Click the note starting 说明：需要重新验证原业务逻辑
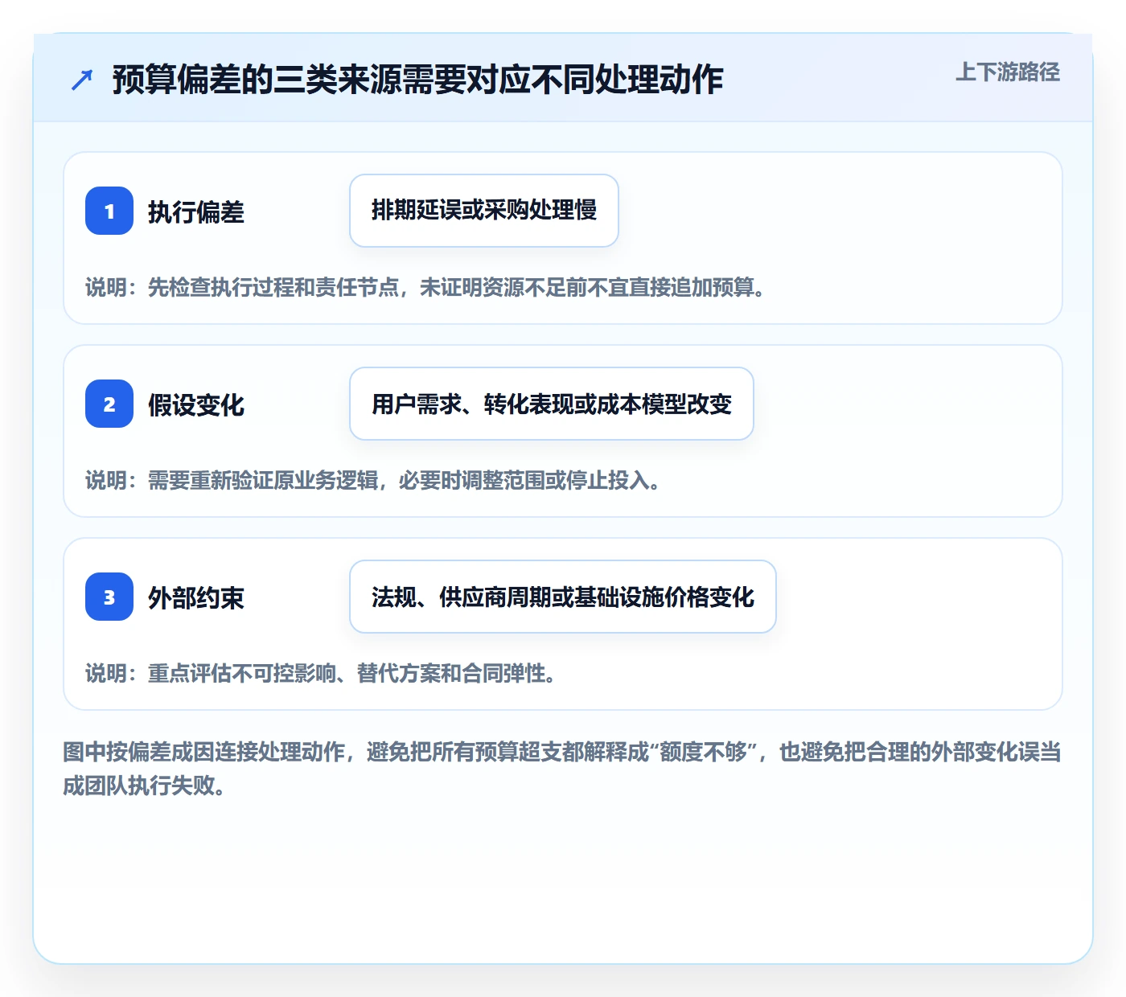The image size is (1126, 997). [373, 480]
